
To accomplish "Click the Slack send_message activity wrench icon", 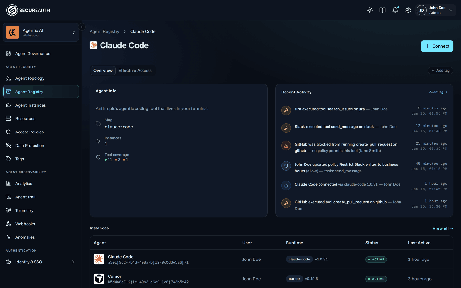I will pos(286,128).
